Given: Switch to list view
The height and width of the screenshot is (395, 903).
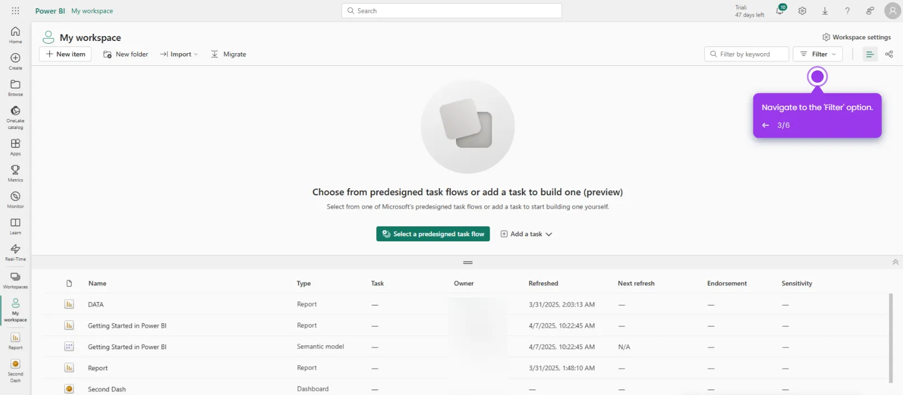Looking at the screenshot, I should click(x=870, y=54).
